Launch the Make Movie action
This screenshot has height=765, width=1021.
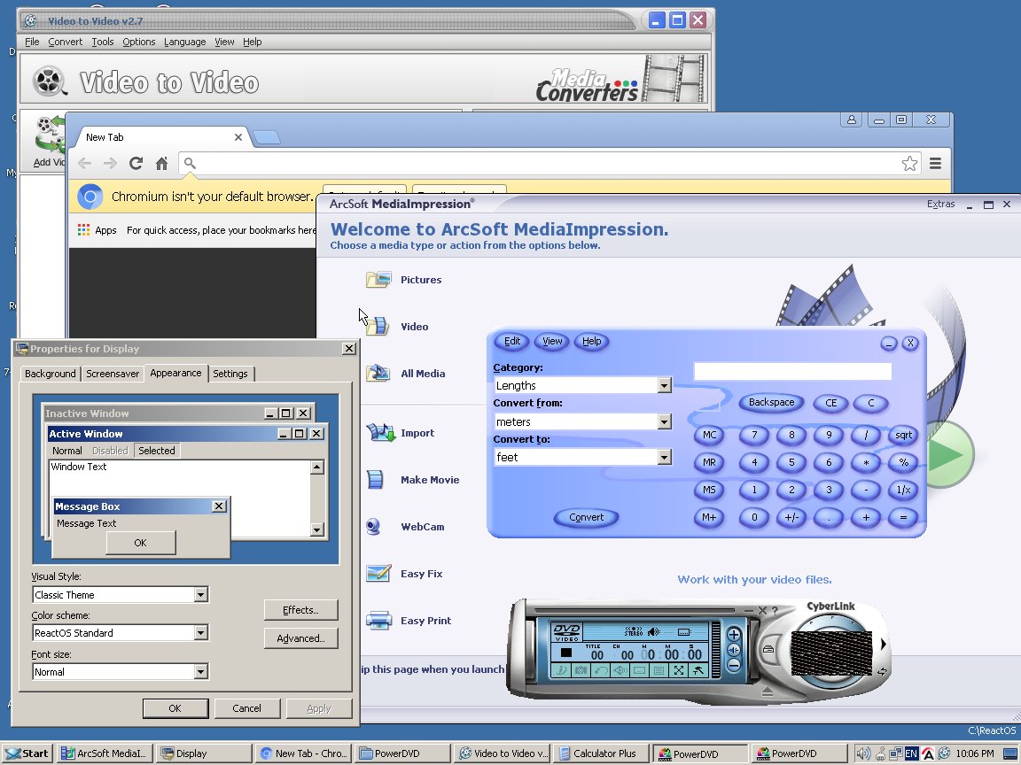pyautogui.click(x=413, y=480)
